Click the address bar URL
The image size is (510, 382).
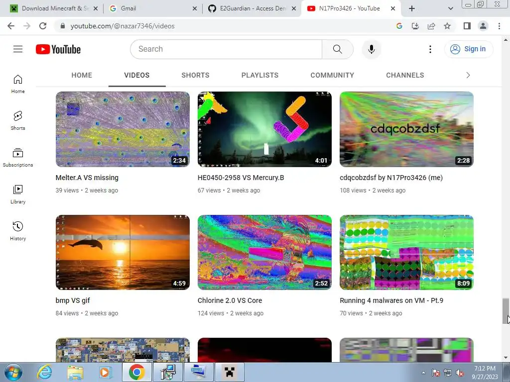click(x=123, y=26)
